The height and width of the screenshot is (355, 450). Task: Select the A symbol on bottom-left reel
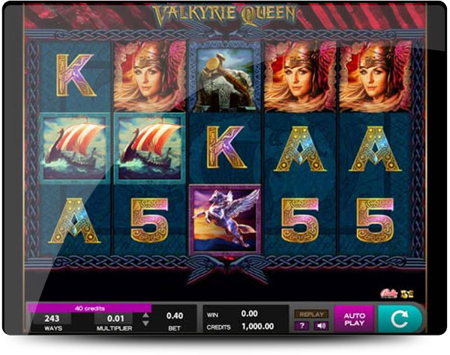click(74, 221)
